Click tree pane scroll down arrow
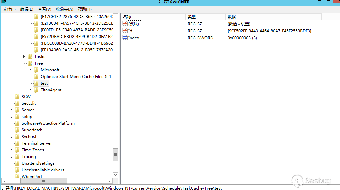340x190 pixels. point(116,175)
